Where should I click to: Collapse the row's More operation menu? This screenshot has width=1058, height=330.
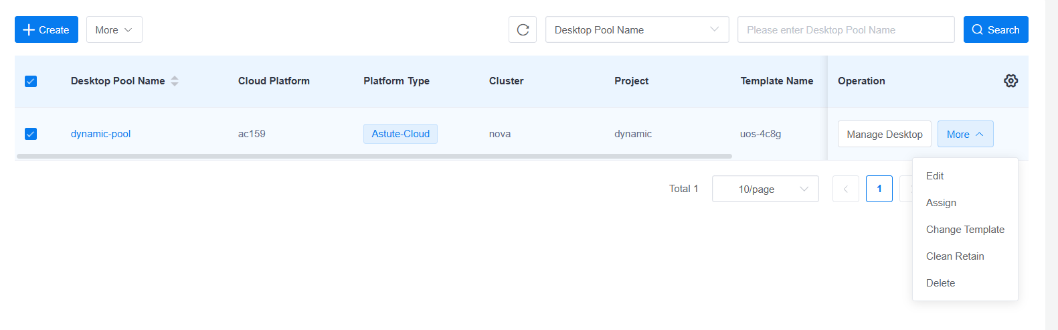[x=965, y=134]
